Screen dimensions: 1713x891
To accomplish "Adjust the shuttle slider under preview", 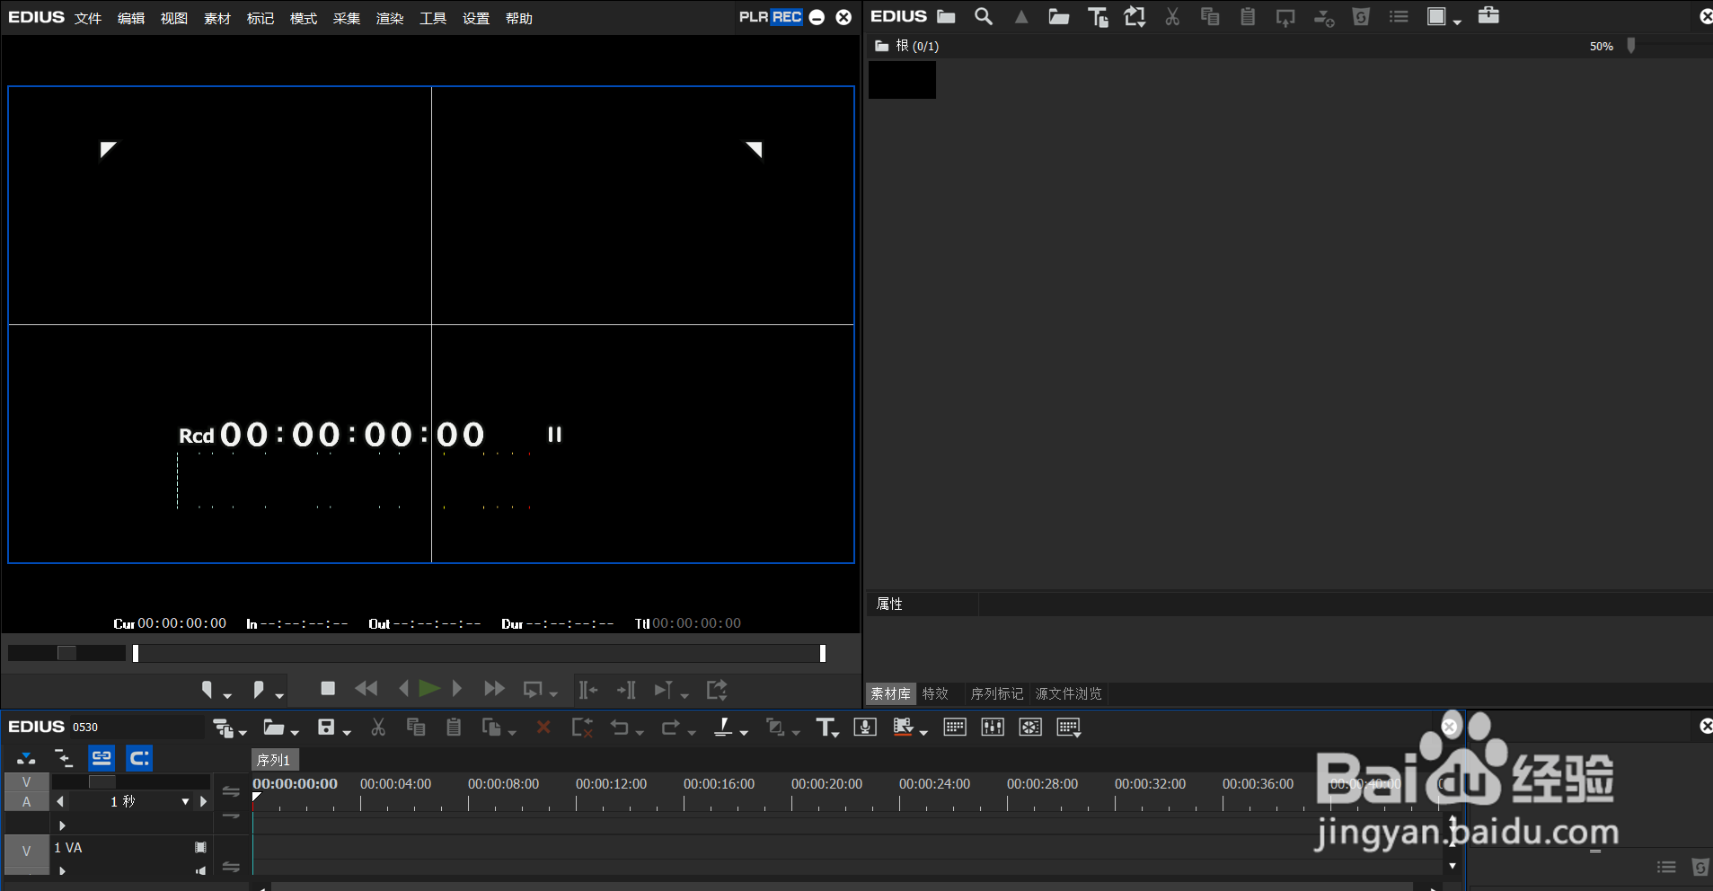I will 66,653.
